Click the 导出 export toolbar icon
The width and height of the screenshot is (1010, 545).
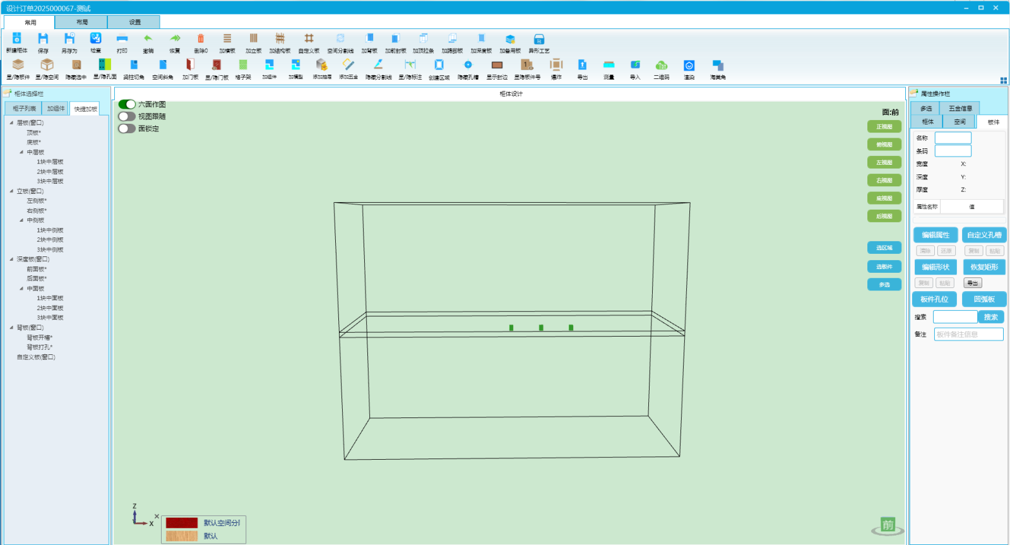click(x=582, y=65)
